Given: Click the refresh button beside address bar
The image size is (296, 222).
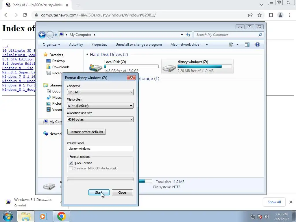Looking at the screenshot, I should click(x=188, y=35).
